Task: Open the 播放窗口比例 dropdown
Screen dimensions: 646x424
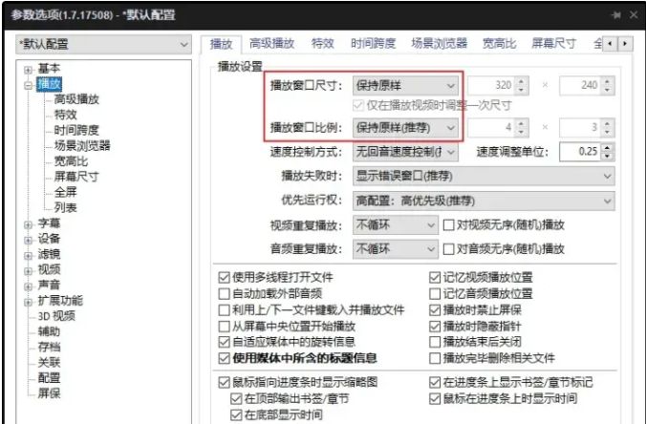Action: click(x=405, y=128)
